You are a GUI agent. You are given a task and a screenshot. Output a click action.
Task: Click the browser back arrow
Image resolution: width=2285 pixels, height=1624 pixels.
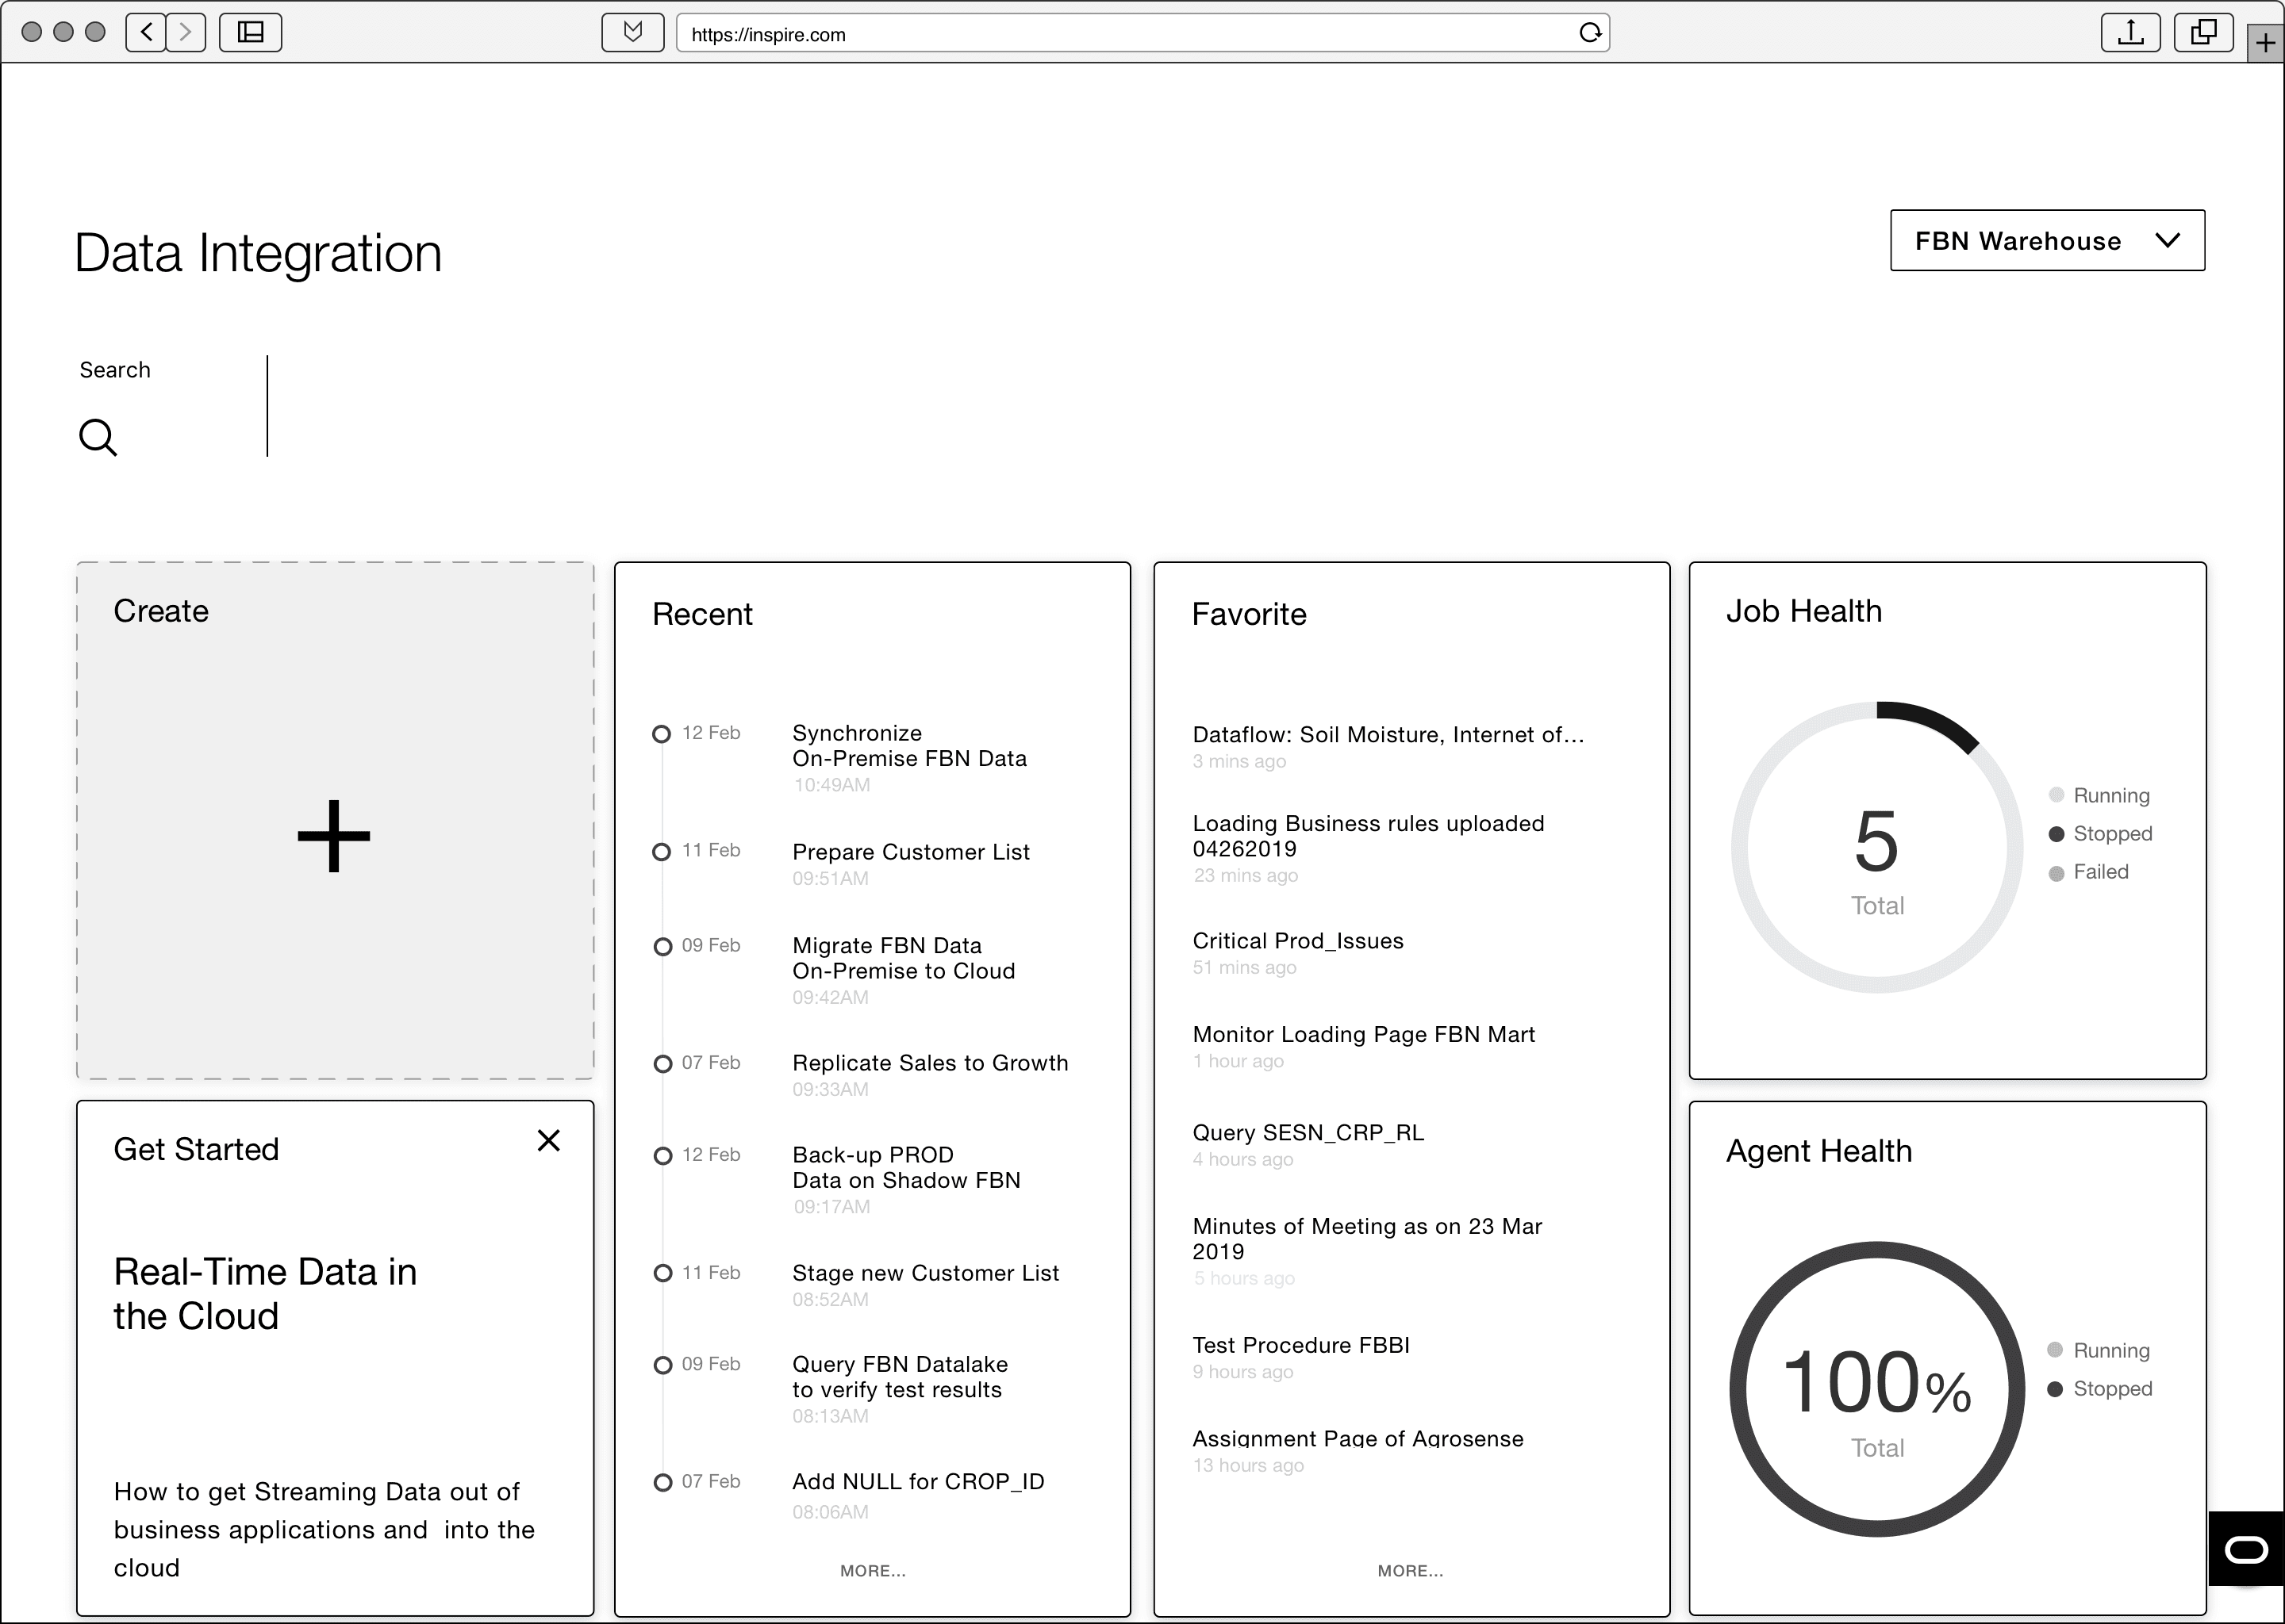[x=145, y=32]
